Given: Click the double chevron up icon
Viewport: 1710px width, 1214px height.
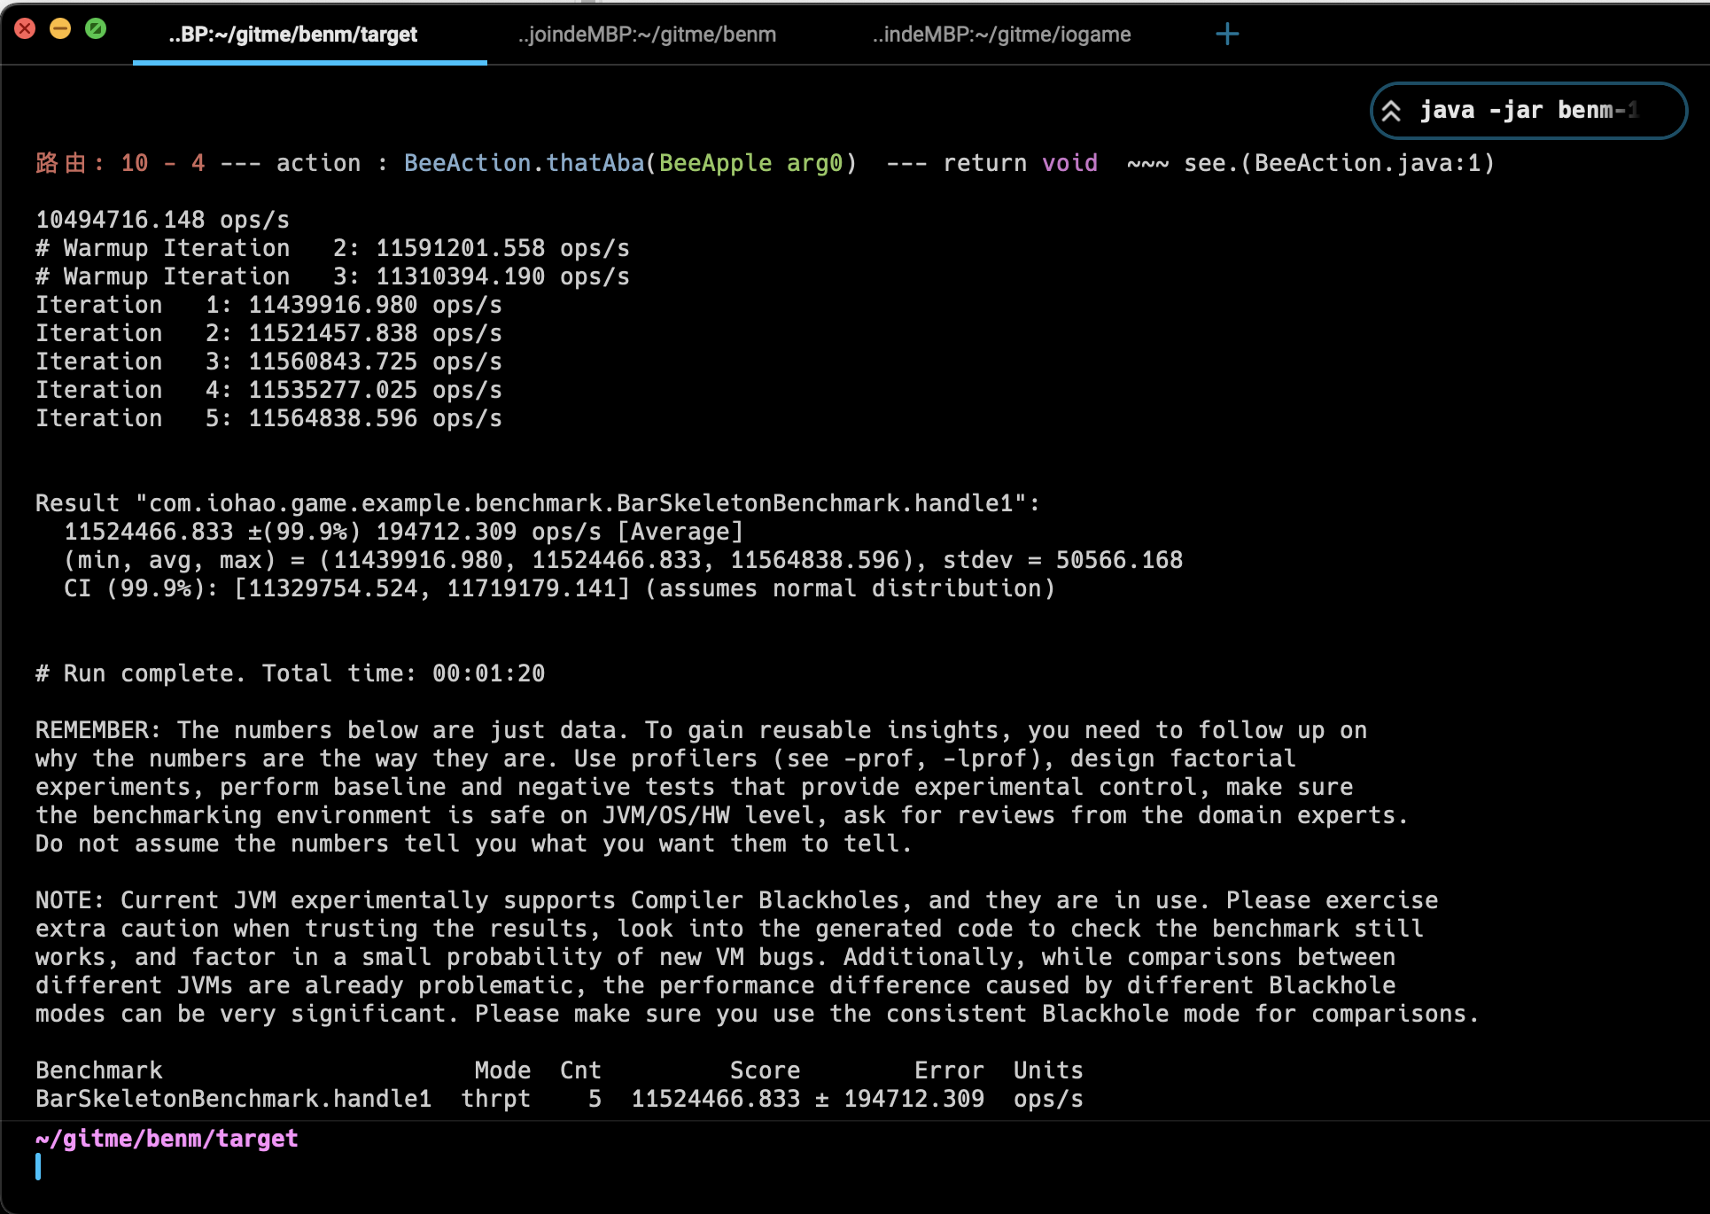Looking at the screenshot, I should tap(1391, 111).
